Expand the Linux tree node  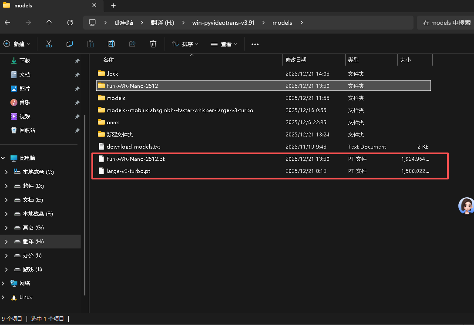point(3,297)
